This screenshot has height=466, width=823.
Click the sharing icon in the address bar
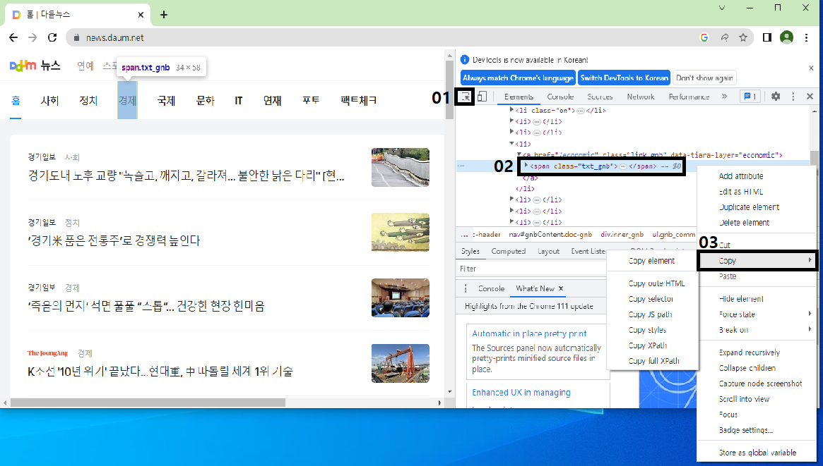click(x=725, y=38)
